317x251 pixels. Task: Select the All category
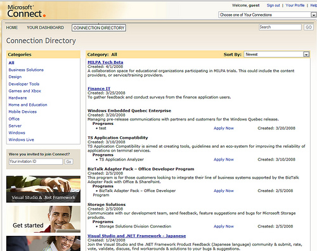(11, 63)
